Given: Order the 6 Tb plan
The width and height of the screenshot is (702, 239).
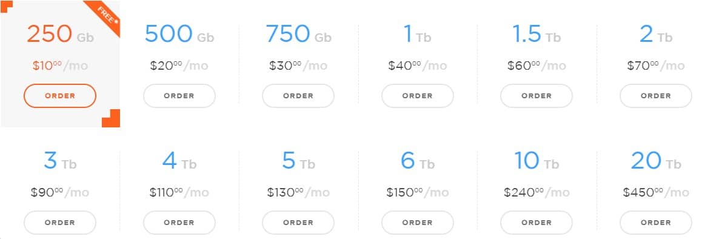Looking at the screenshot, I should point(417,223).
